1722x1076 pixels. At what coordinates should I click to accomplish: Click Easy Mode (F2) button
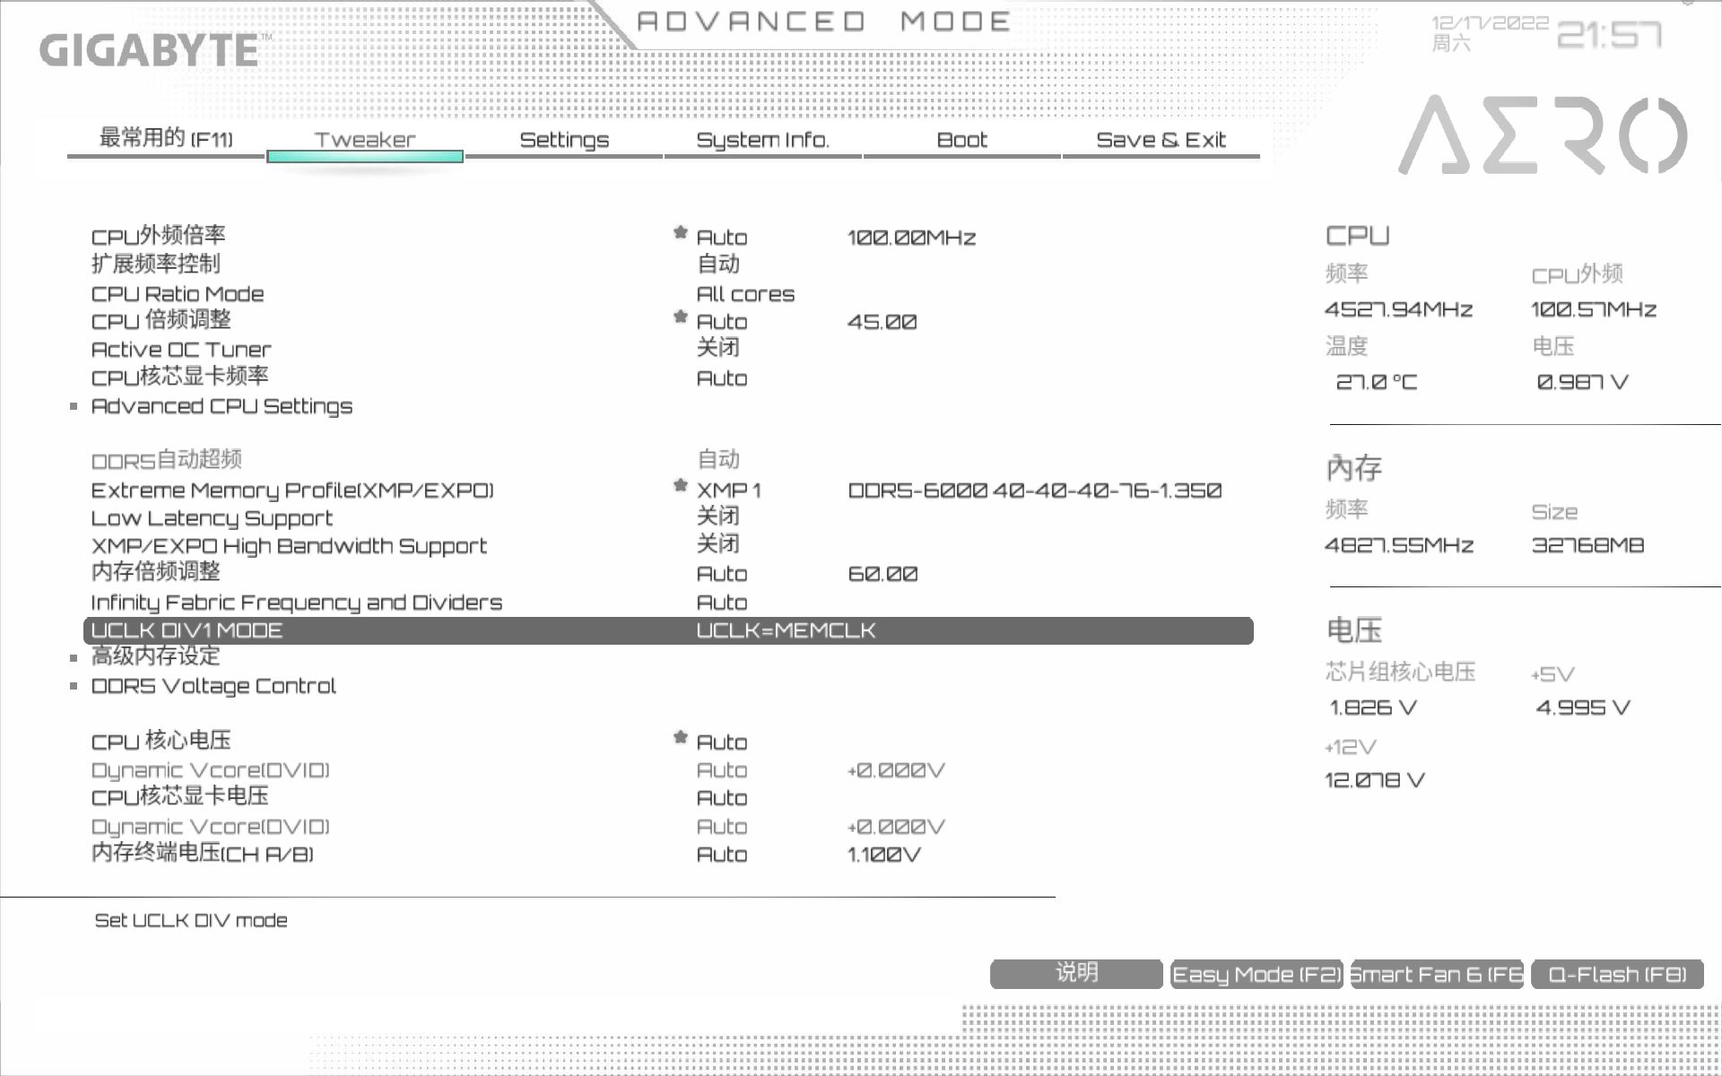pyautogui.click(x=1256, y=975)
